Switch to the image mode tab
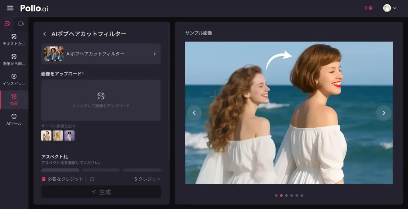 [x=7, y=23]
